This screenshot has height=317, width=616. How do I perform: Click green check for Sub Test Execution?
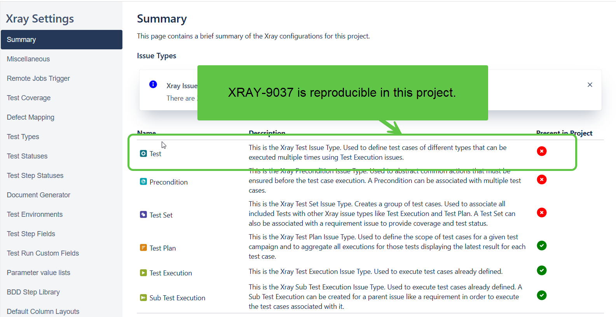(x=541, y=295)
